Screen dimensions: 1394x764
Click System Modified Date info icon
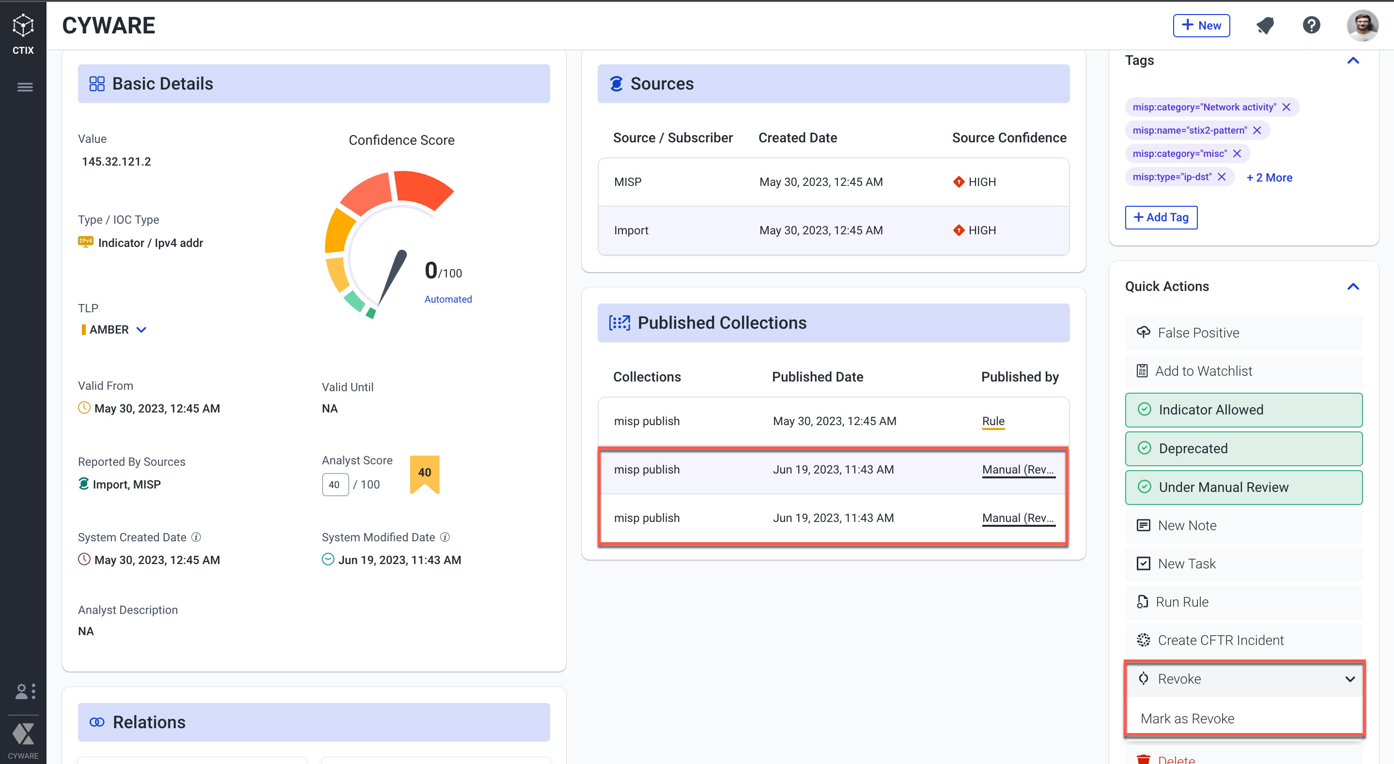click(x=445, y=537)
